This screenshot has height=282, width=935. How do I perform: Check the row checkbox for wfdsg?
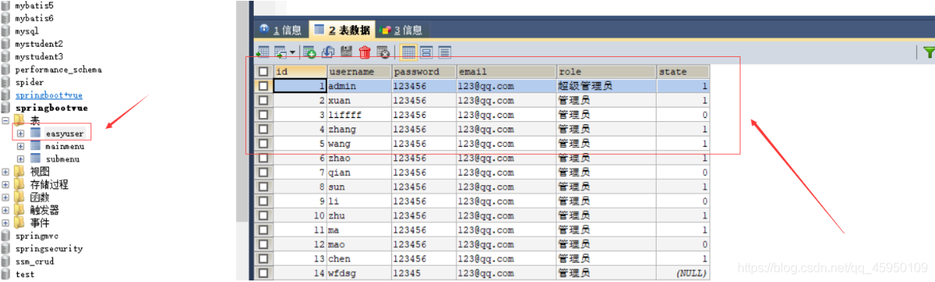[x=263, y=273]
